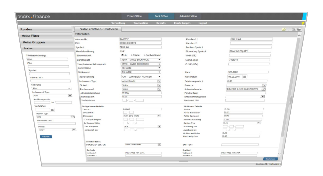Open the Unternehmensgrösse dropdown
Image resolution: width=323 pixels, height=176 pixels.
245,97
